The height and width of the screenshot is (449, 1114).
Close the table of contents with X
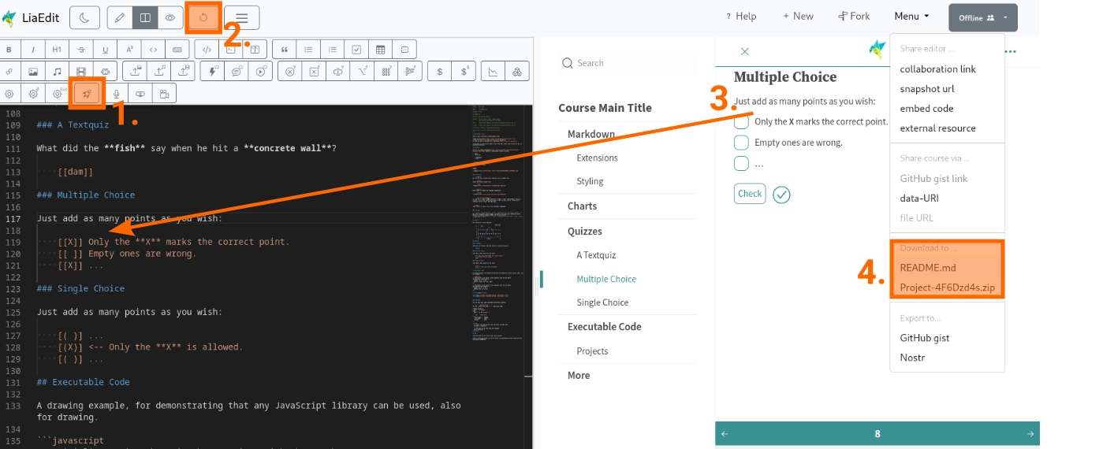click(x=744, y=52)
